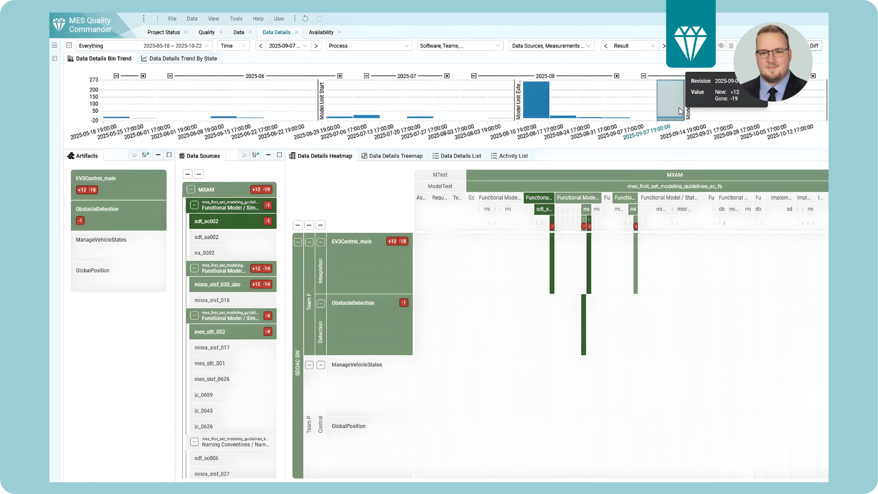Clear filters in the Artifacts panel
The image size is (878, 494).
(134, 155)
